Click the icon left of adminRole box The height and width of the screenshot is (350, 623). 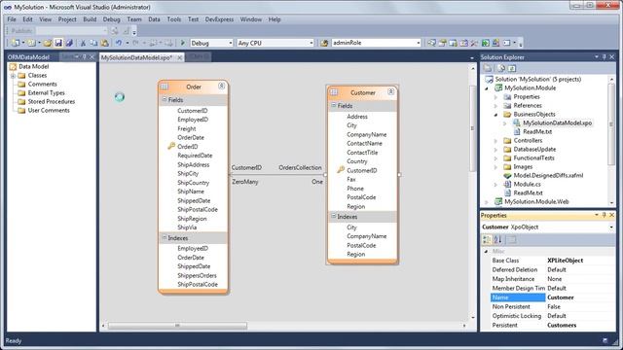(x=324, y=43)
